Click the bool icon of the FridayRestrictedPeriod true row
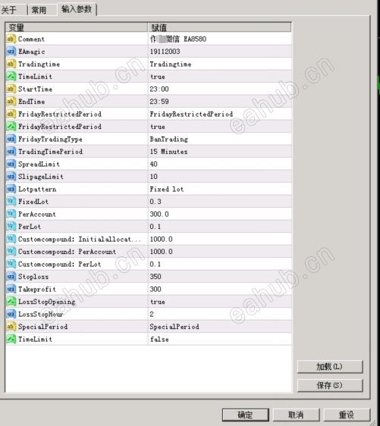The width and height of the screenshot is (380, 426). pos(11,127)
